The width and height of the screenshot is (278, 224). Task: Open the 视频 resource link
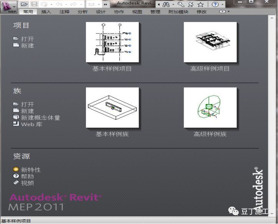point(27,183)
